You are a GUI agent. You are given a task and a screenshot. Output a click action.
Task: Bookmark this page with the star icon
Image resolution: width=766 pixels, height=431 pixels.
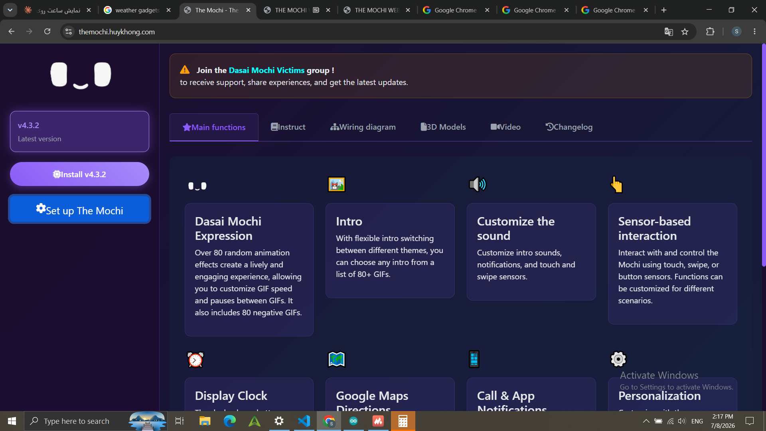point(685,32)
